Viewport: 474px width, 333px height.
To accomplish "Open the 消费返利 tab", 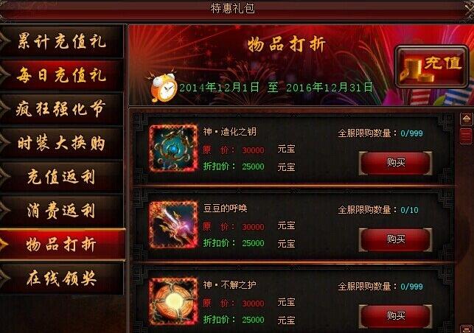I will pos(62,211).
